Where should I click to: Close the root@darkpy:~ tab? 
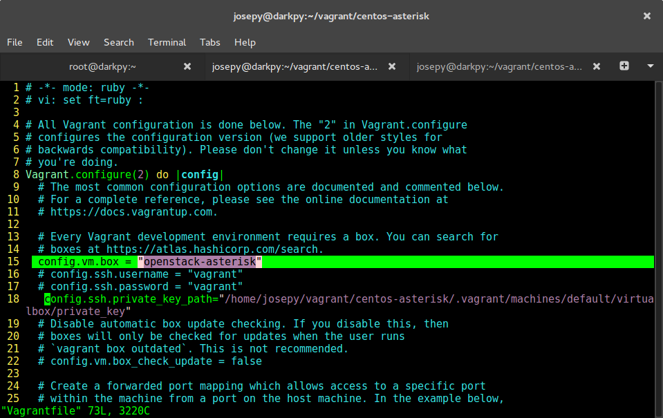tap(187, 66)
